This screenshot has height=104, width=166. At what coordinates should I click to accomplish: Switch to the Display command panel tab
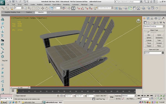pos(159,18)
